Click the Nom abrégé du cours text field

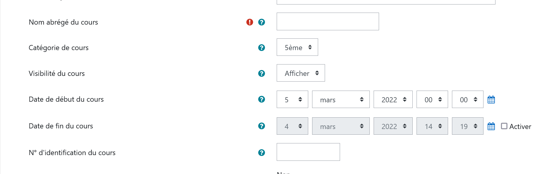(328, 21)
